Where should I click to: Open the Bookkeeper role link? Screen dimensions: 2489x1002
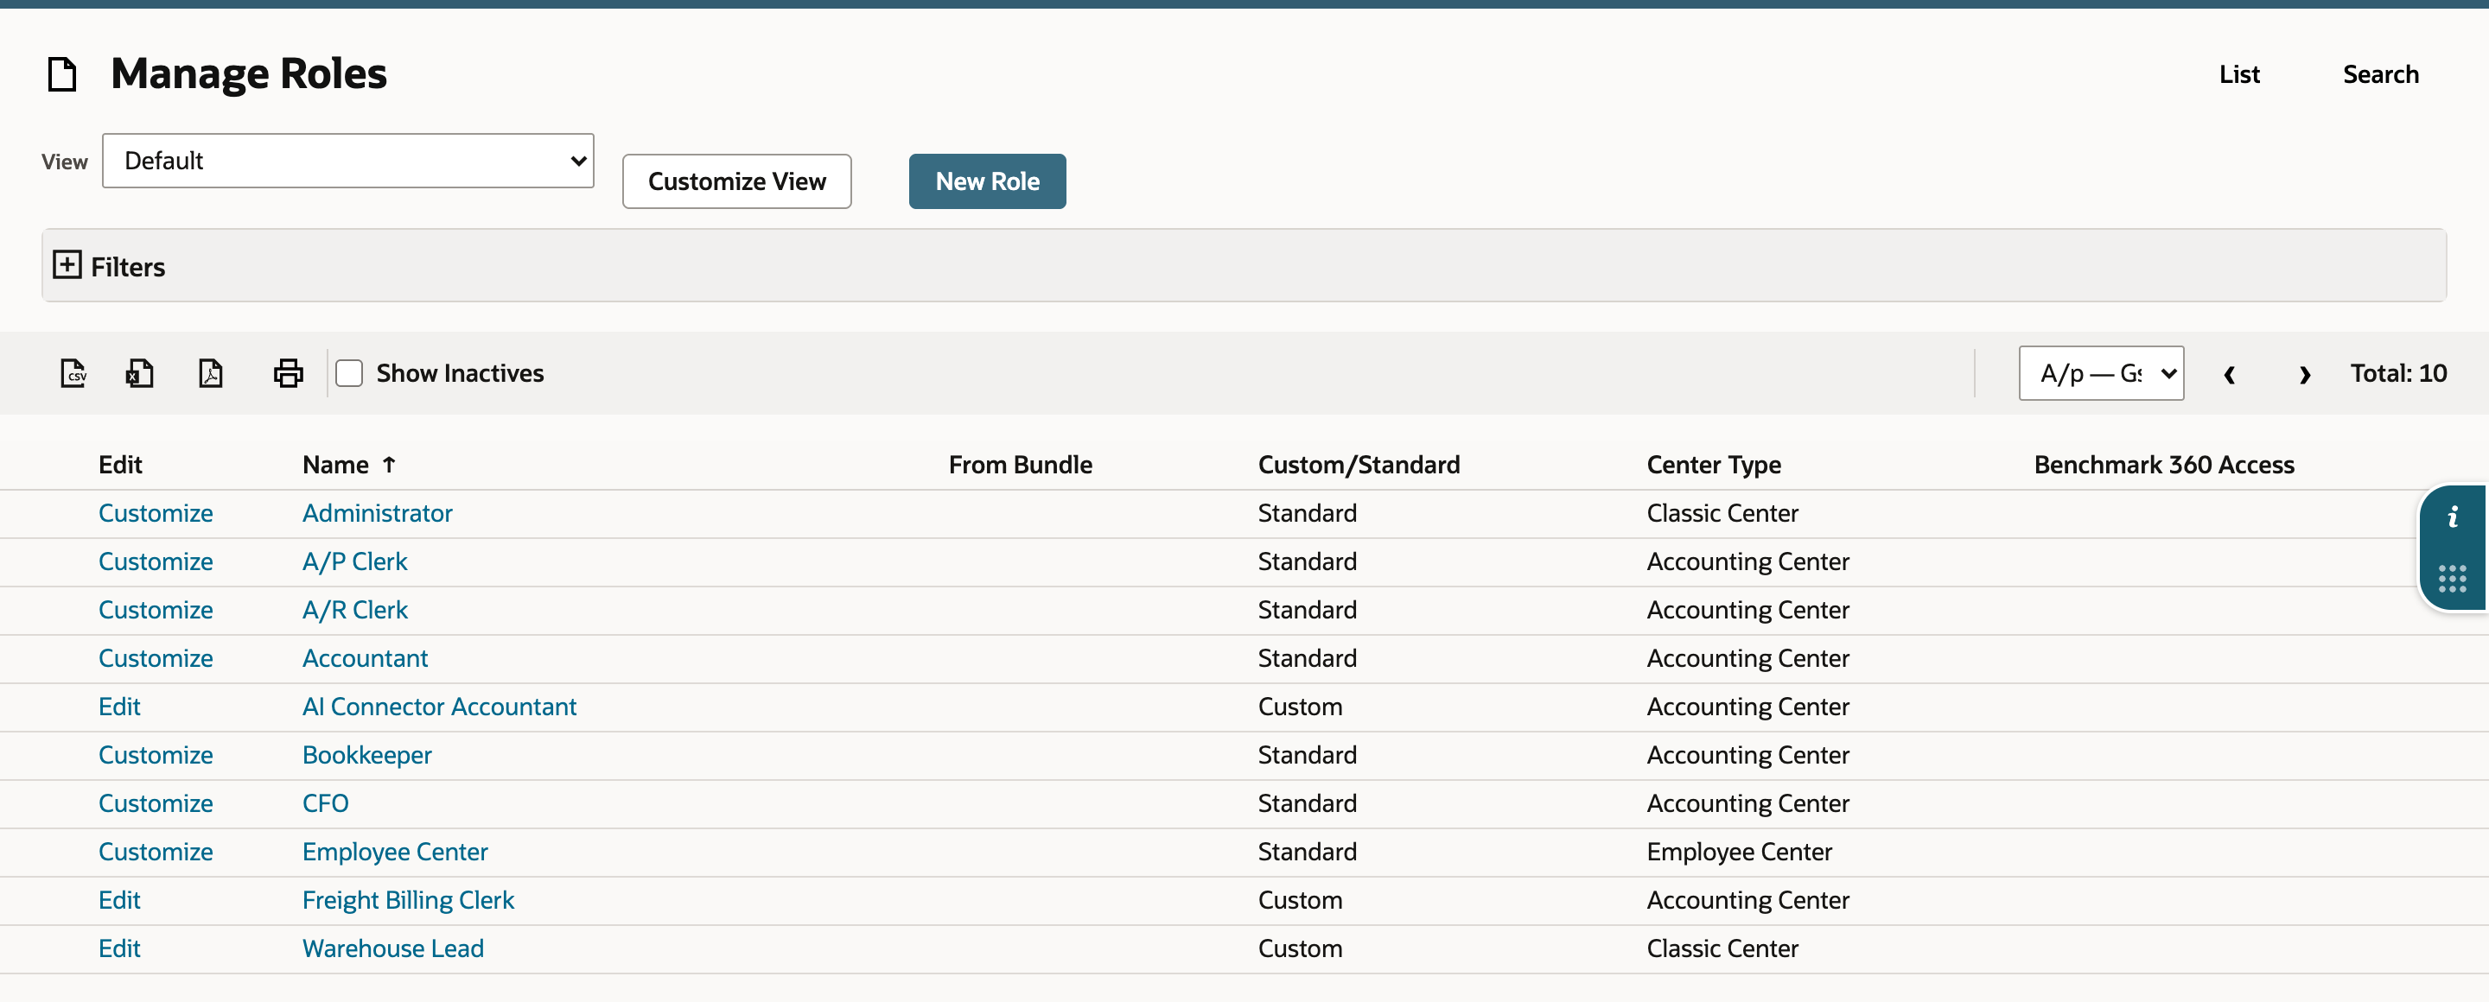point(366,755)
